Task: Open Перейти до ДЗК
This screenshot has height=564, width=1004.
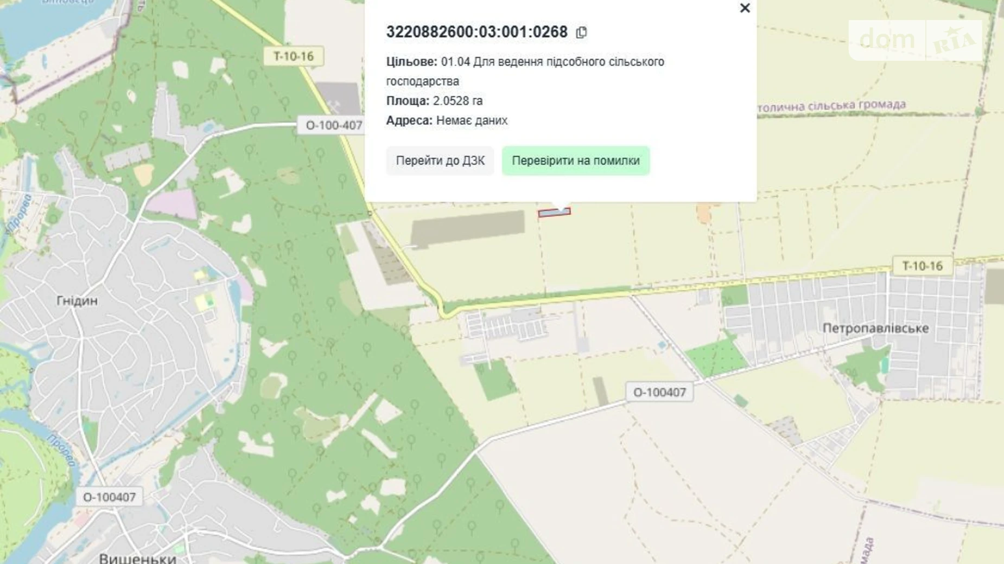Action: (x=440, y=161)
